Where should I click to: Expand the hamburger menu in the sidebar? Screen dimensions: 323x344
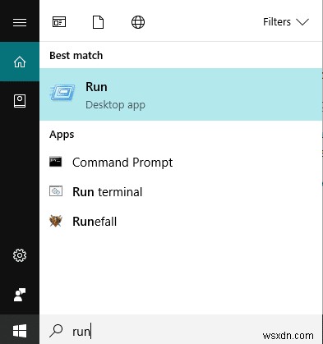click(x=20, y=22)
